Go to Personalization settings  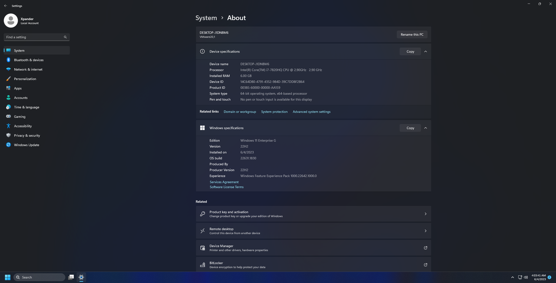pos(36,79)
